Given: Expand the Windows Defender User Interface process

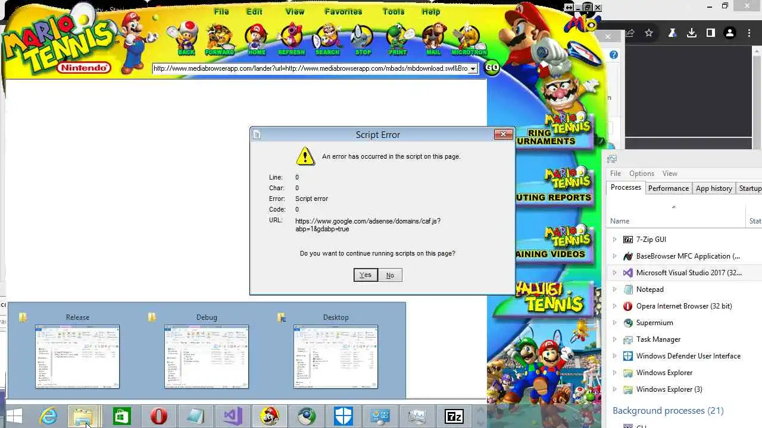Looking at the screenshot, I should (x=614, y=356).
